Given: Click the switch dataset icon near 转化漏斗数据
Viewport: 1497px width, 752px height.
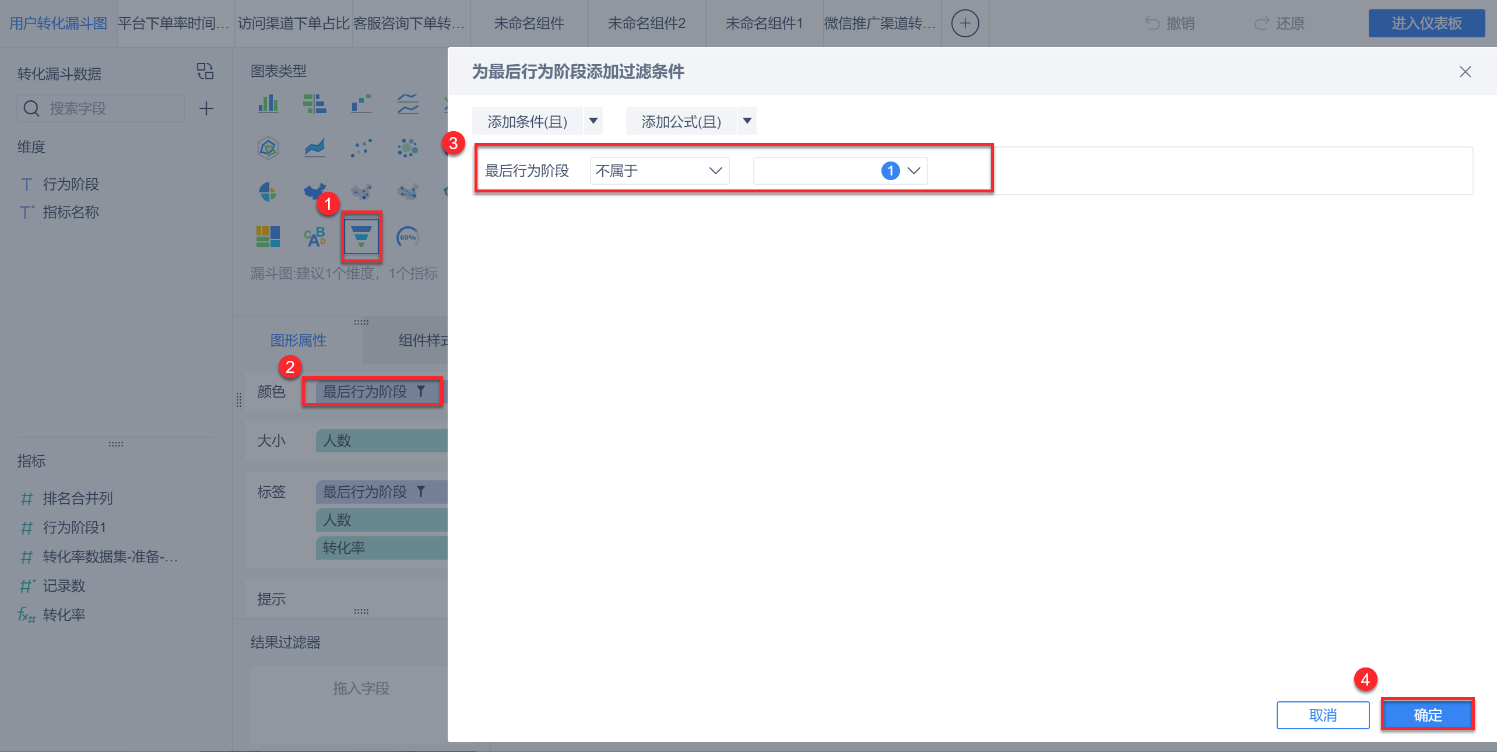Looking at the screenshot, I should click(x=205, y=72).
